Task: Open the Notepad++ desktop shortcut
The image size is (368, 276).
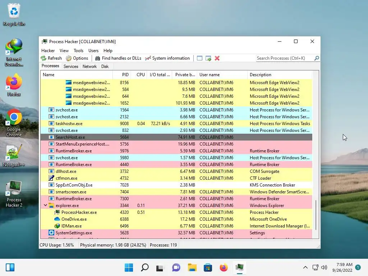Action: 14,155
